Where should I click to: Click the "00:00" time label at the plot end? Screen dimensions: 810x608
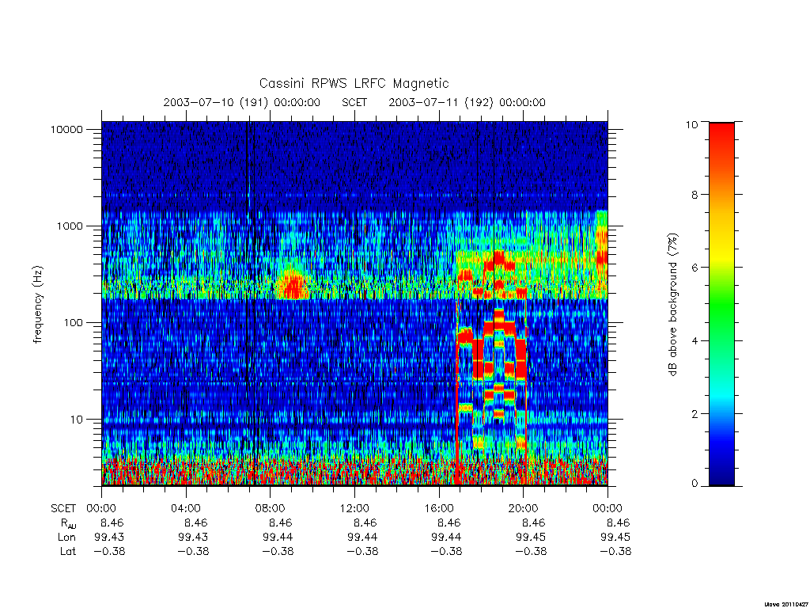(607, 509)
